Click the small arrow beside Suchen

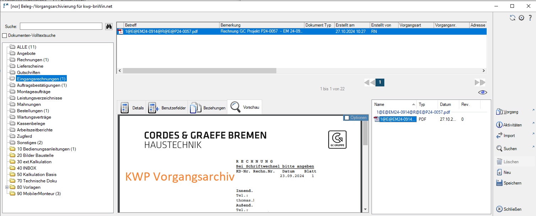click(533, 147)
